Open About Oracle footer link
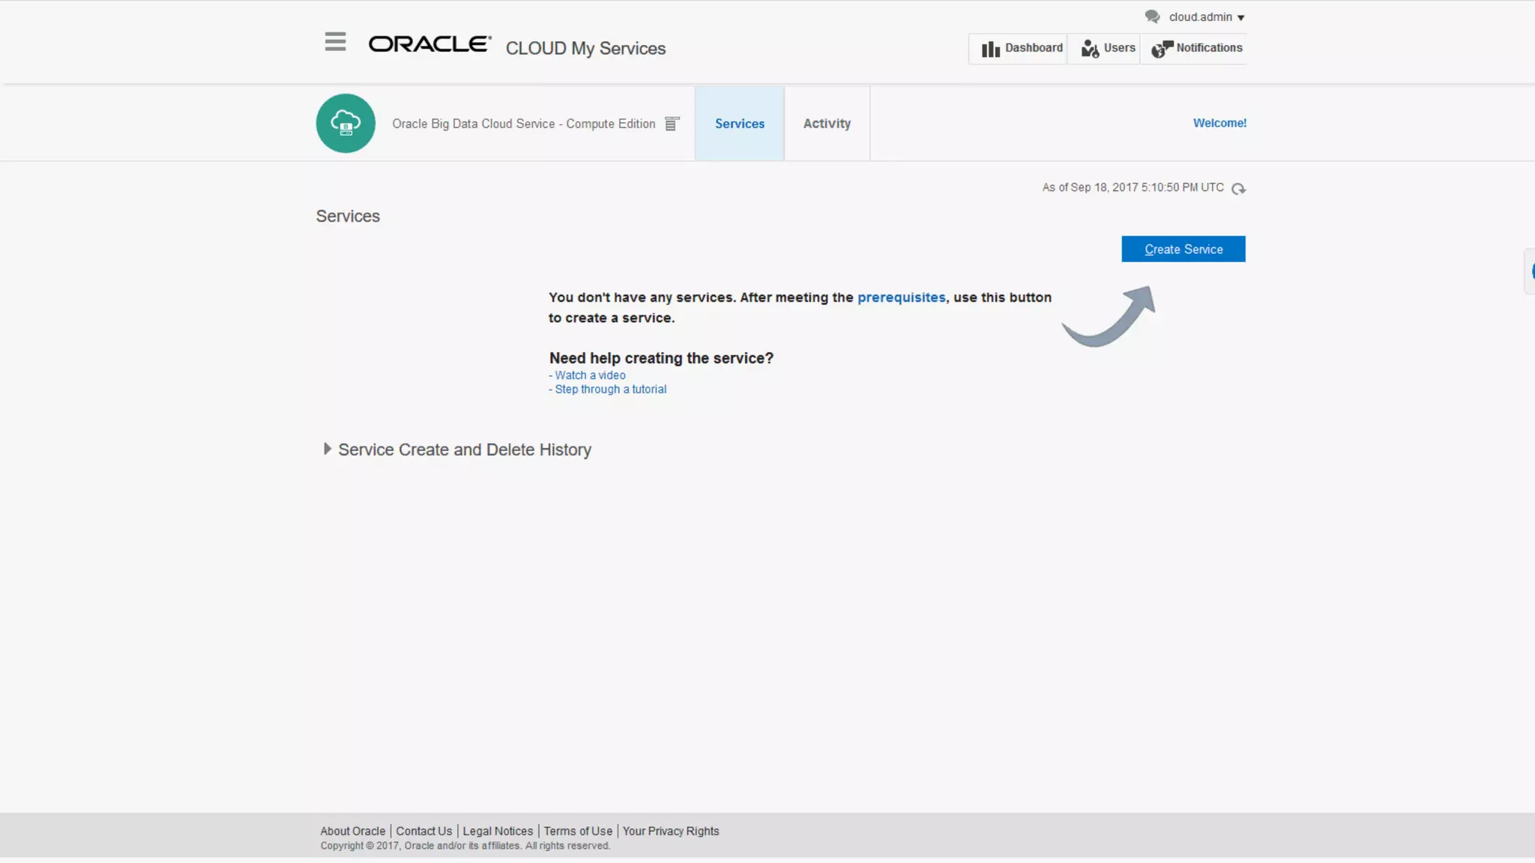The image size is (1535, 863). pyautogui.click(x=352, y=832)
